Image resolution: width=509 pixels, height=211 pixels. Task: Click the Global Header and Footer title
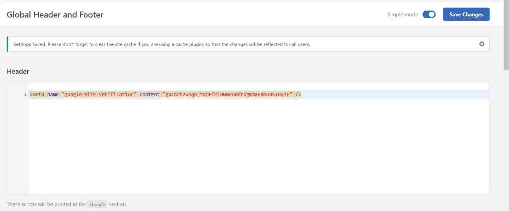[x=55, y=15]
